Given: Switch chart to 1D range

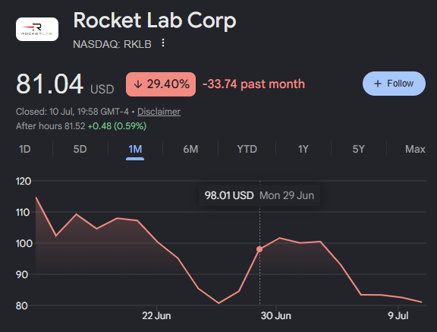Looking at the screenshot, I should [24, 149].
